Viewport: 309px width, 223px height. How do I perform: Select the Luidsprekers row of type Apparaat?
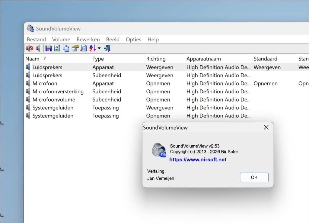coord(167,67)
